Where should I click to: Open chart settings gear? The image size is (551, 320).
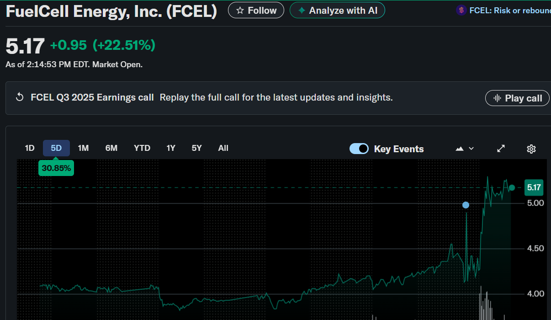coord(531,149)
